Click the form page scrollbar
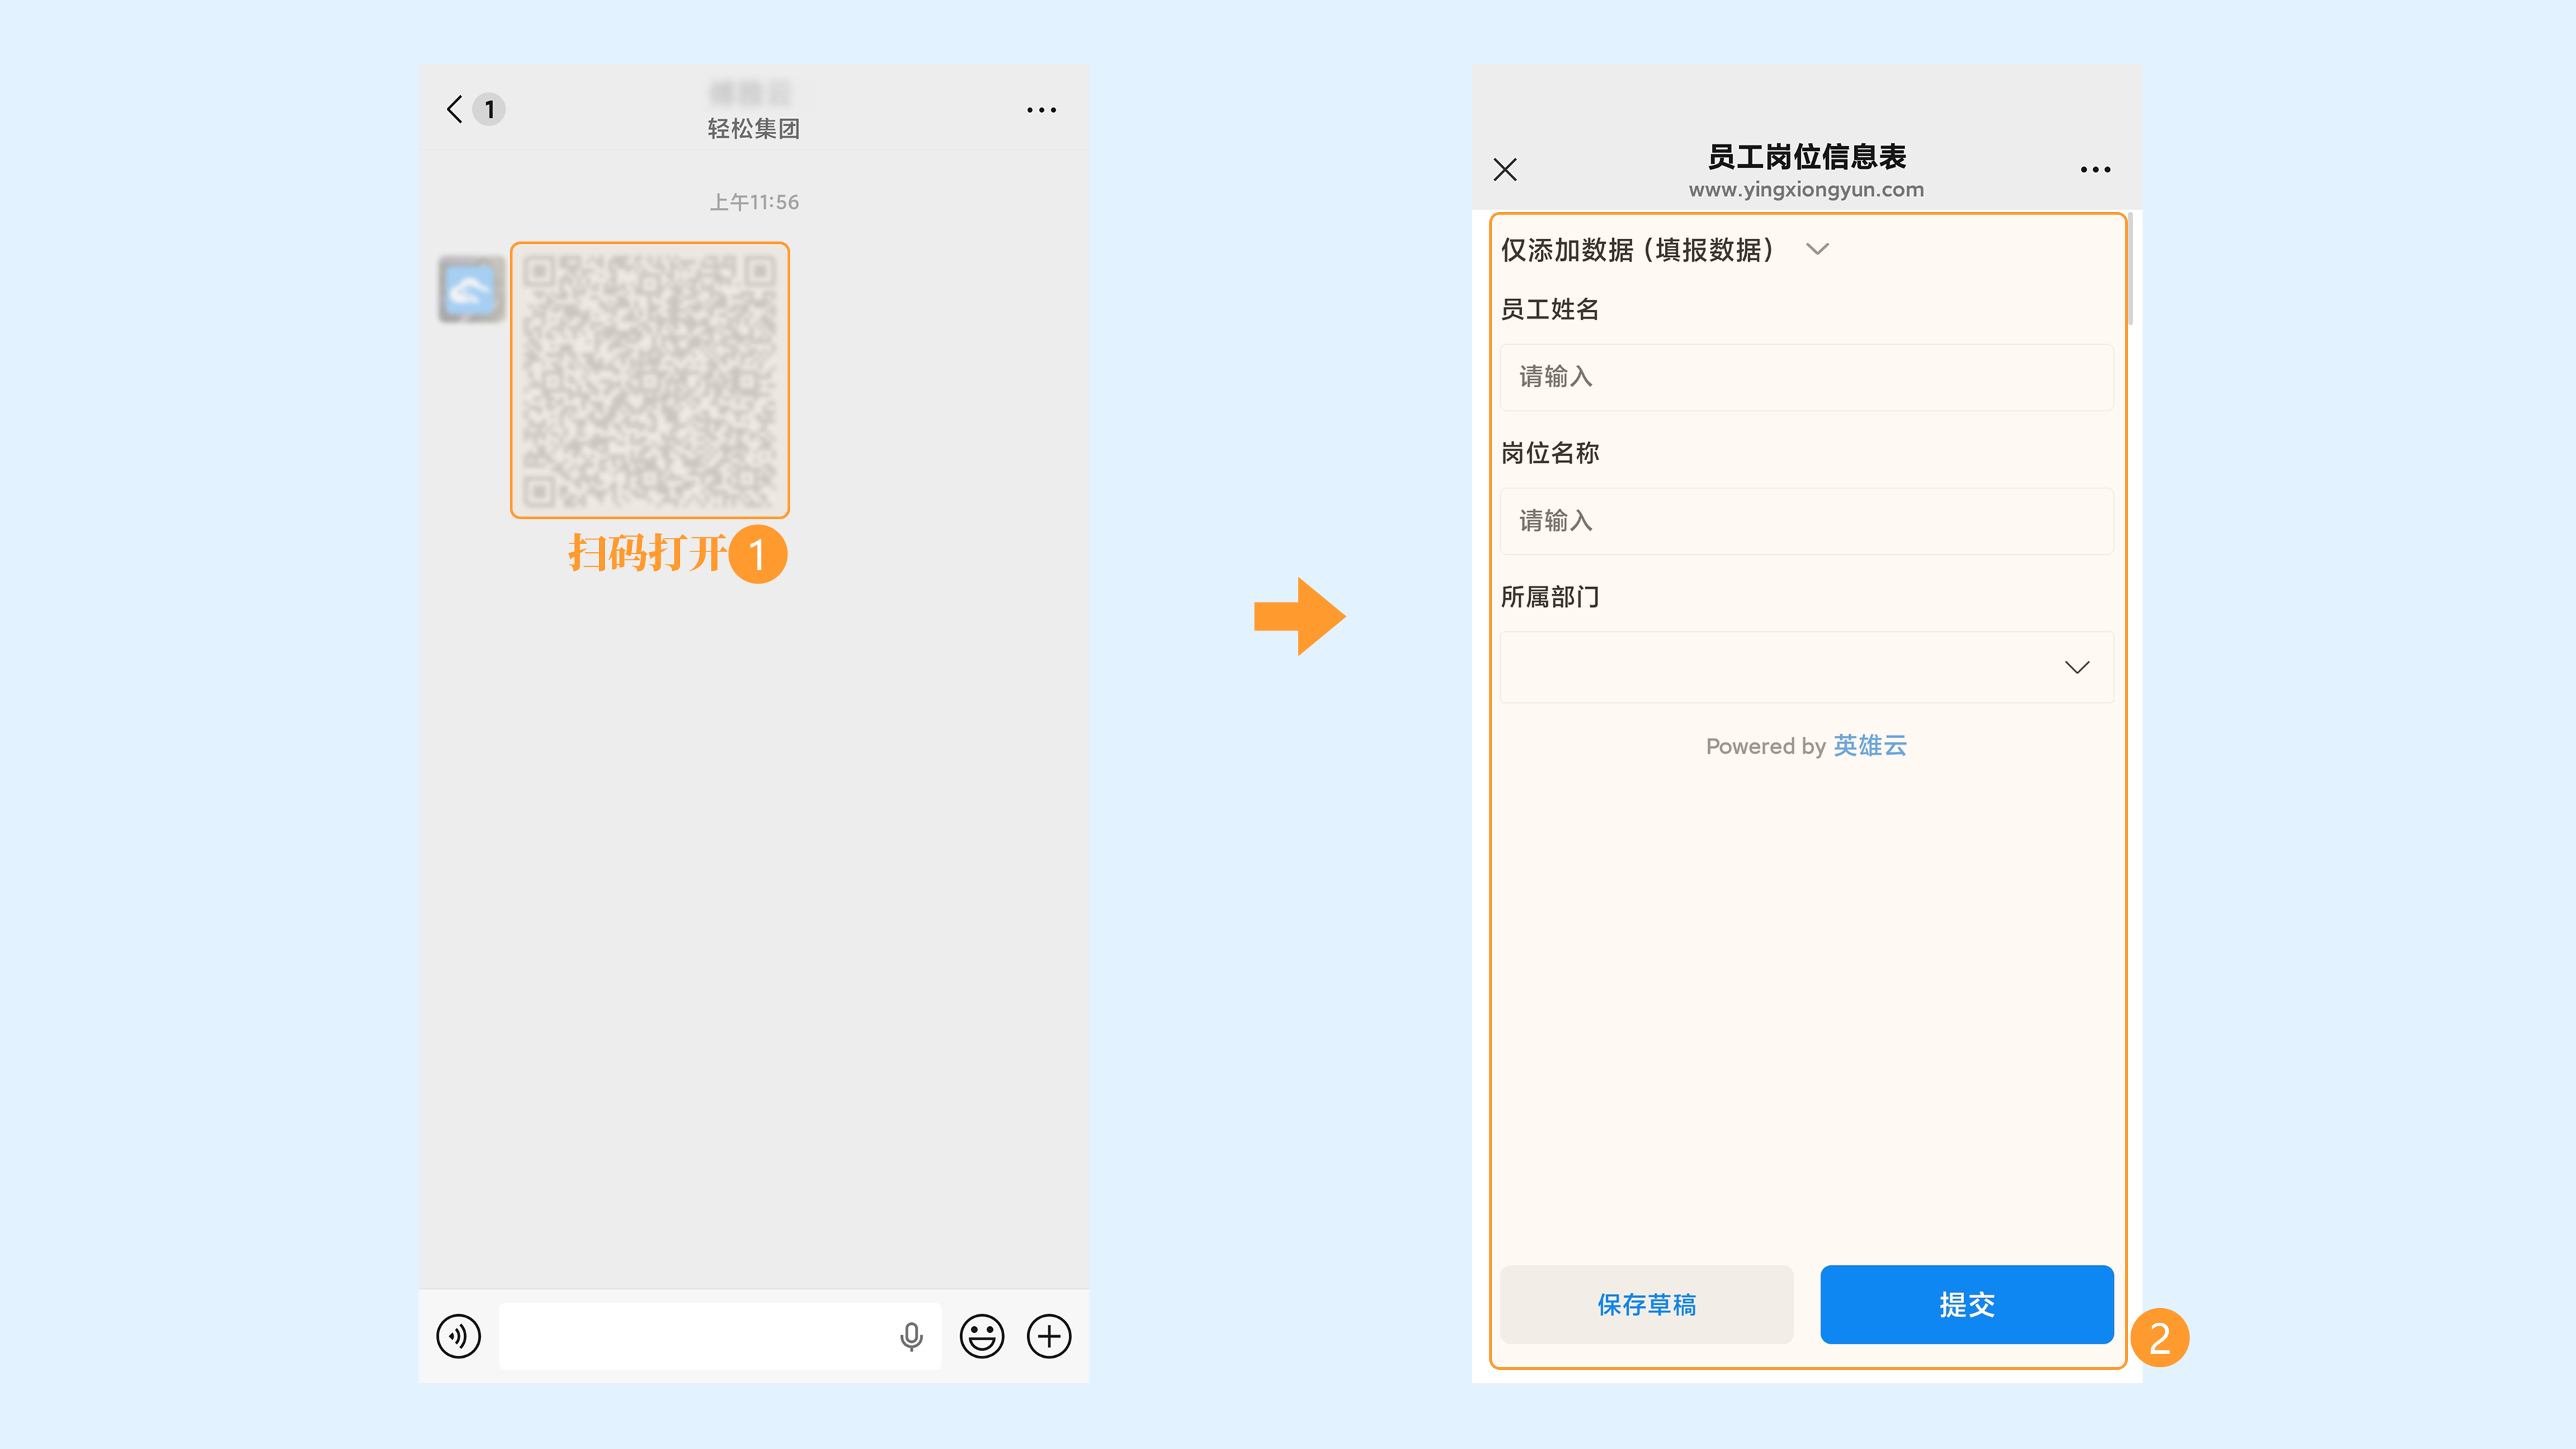 point(2131,268)
